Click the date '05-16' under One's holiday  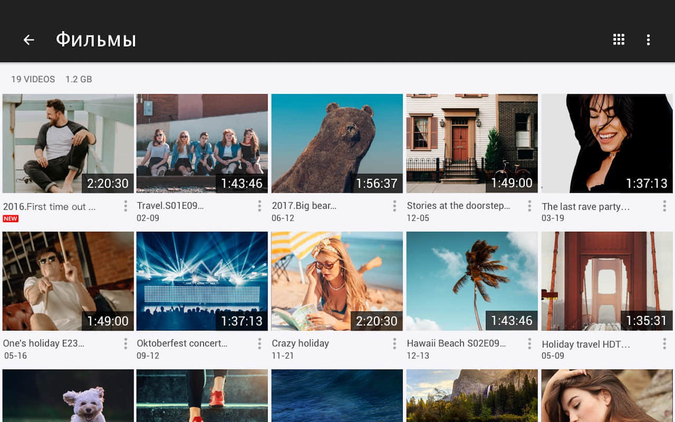[x=16, y=356]
